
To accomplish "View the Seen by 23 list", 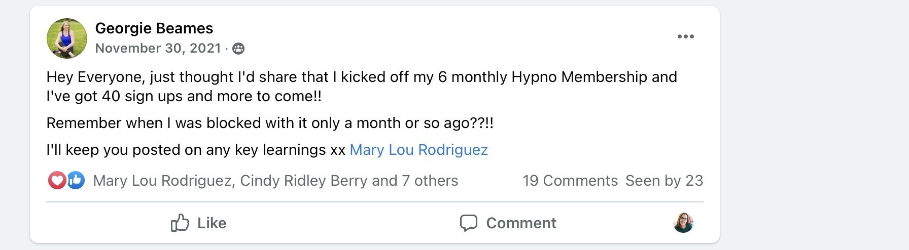I will [664, 181].
